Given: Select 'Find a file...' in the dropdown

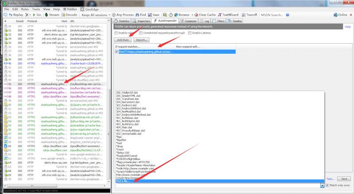Looking at the screenshot, I should pyautogui.click(x=220, y=181).
